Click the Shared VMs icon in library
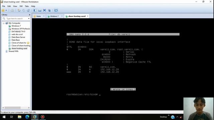Image resolution: width=214 pixels, height=120 pixels. [6, 51]
